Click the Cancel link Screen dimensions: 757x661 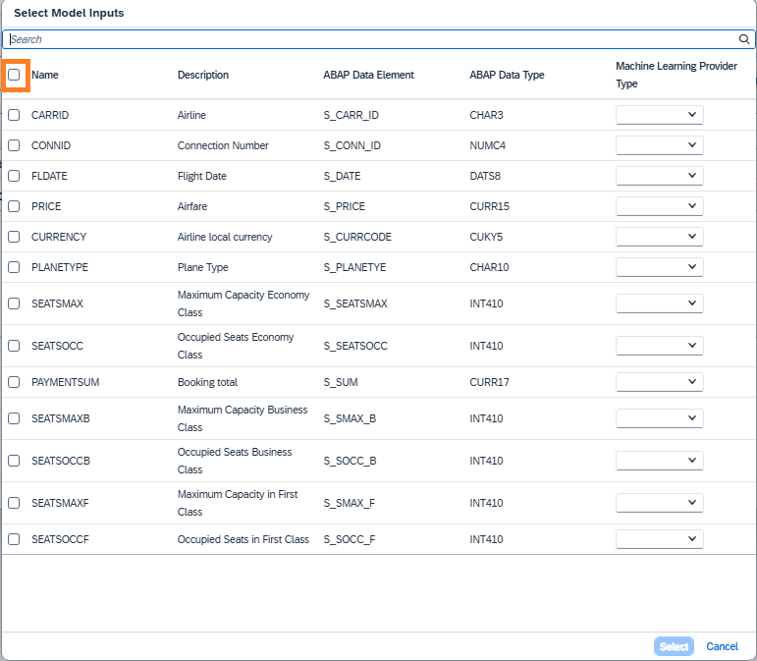point(722,646)
